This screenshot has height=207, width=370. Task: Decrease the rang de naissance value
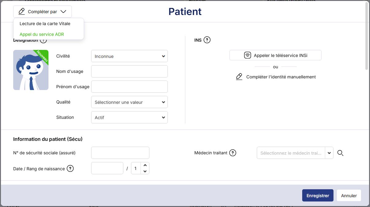pos(145,171)
